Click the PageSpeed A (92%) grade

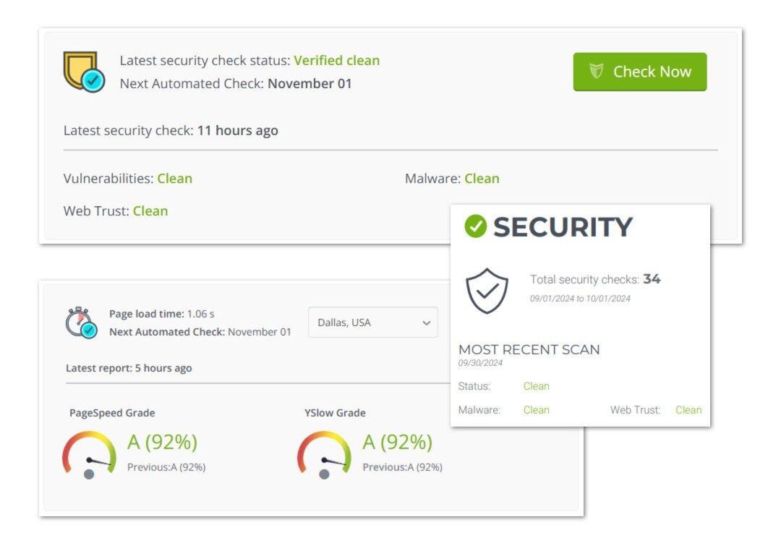click(x=162, y=442)
